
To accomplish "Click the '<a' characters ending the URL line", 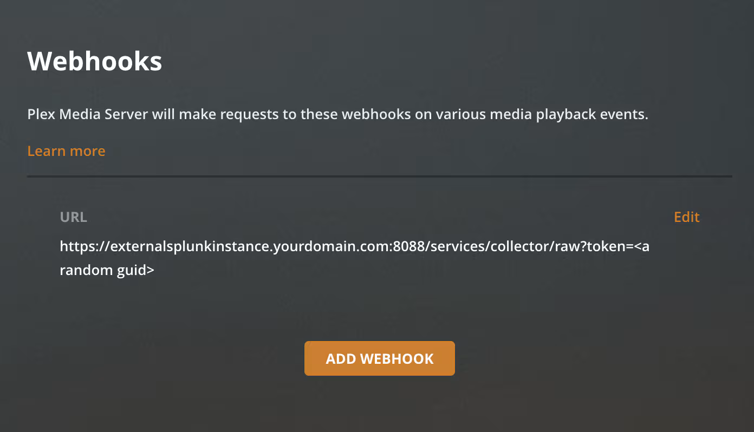I will [642, 247].
